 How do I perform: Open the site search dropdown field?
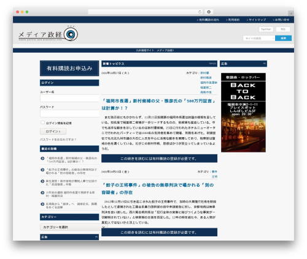pos(258,38)
